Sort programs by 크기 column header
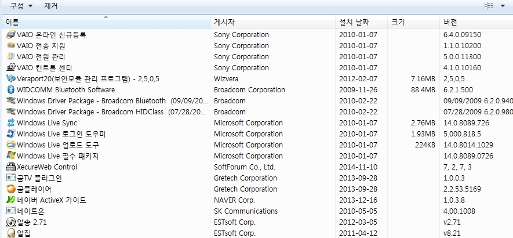 413,23
